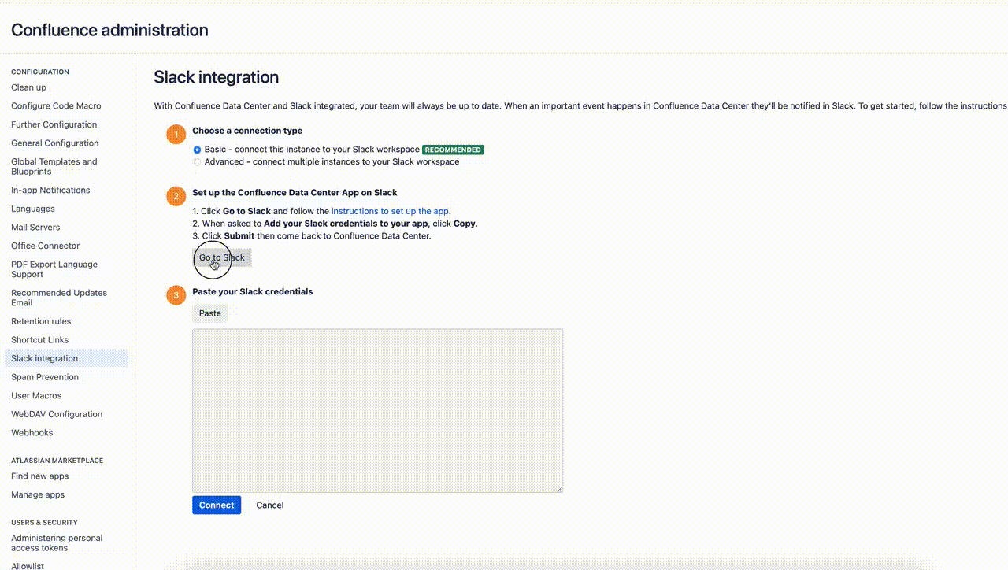
Task: Go to Further Configuration
Action: [x=54, y=124]
